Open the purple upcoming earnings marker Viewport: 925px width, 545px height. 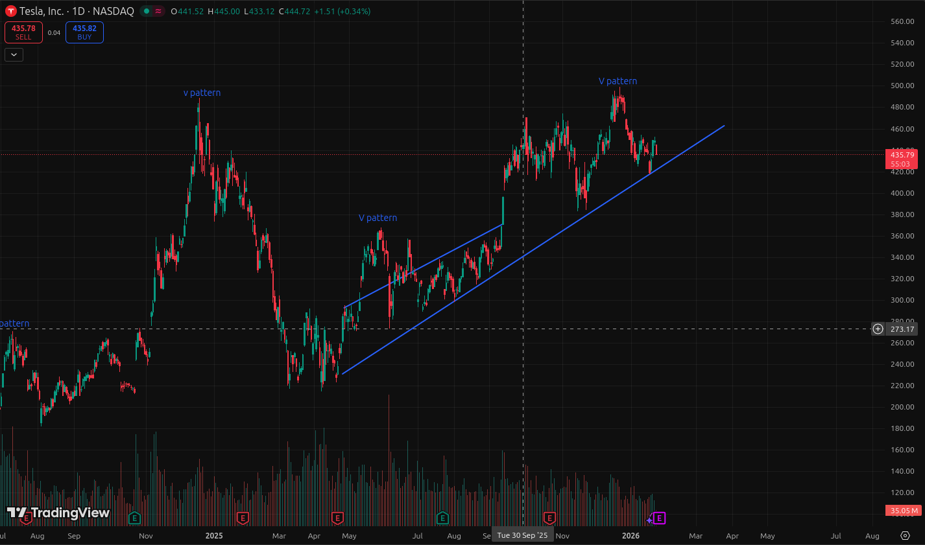pyautogui.click(x=659, y=518)
